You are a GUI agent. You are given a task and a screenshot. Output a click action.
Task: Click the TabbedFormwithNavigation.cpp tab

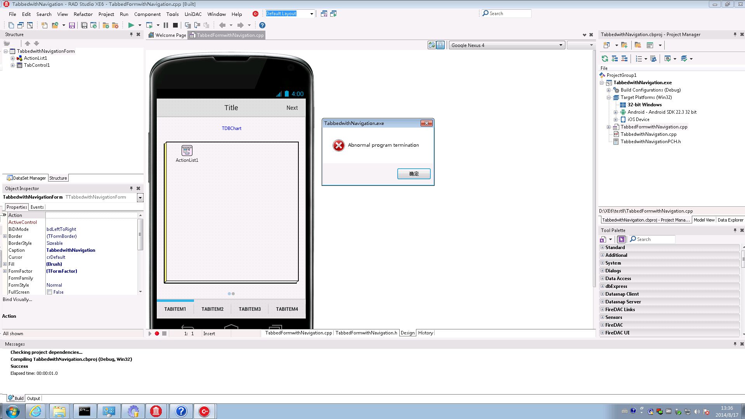[230, 35]
